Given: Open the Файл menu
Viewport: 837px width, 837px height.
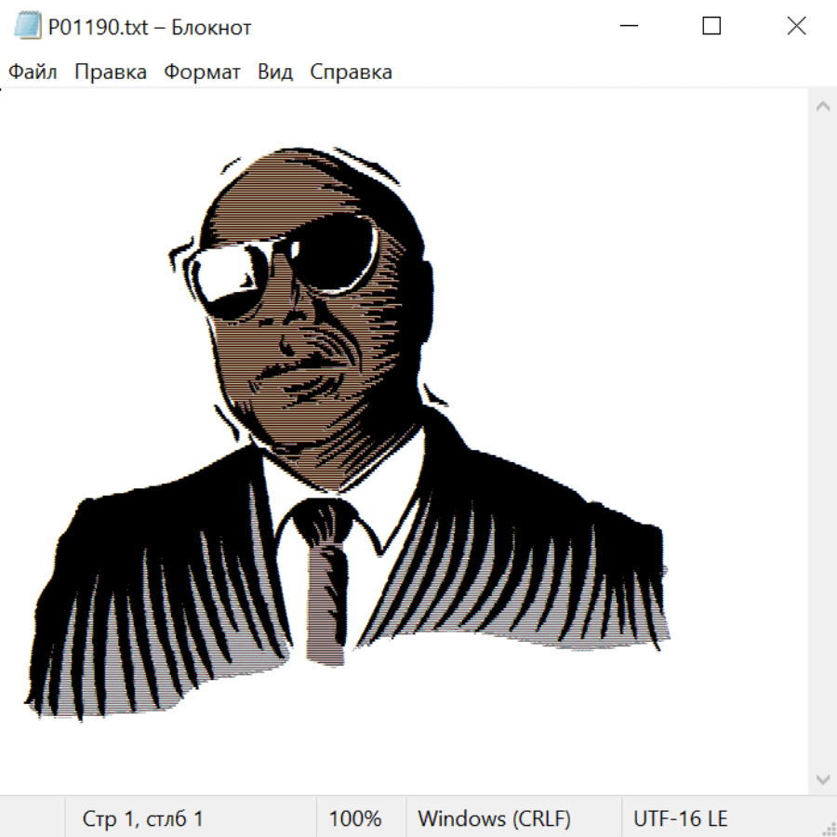Looking at the screenshot, I should [x=33, y=73].
